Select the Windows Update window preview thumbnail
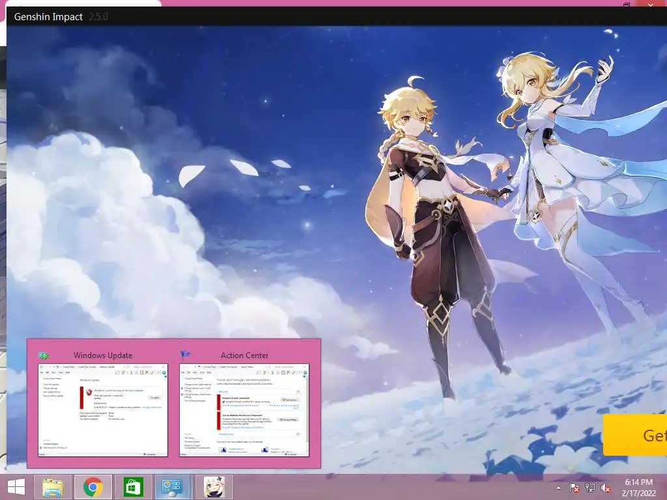The height and width of the screenshot is (500, 667). tap(103, 410)
